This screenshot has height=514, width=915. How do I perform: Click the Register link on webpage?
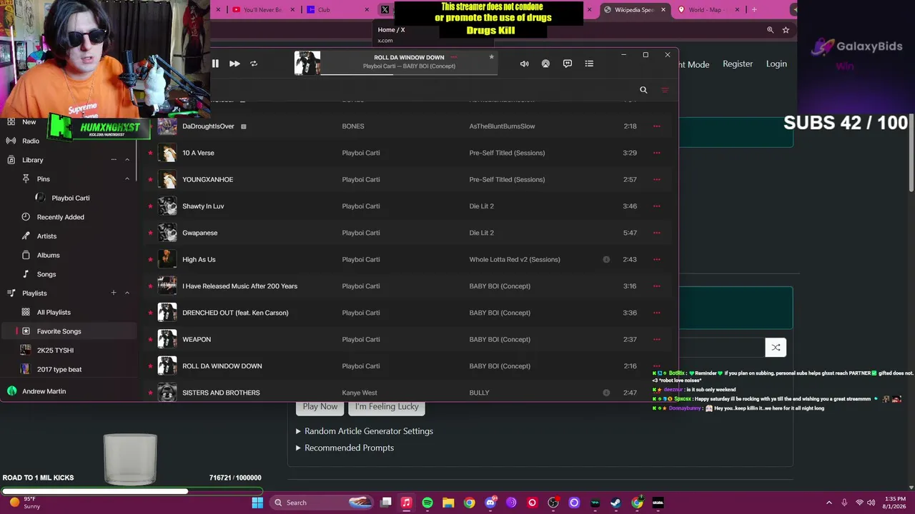click(738, 64)
